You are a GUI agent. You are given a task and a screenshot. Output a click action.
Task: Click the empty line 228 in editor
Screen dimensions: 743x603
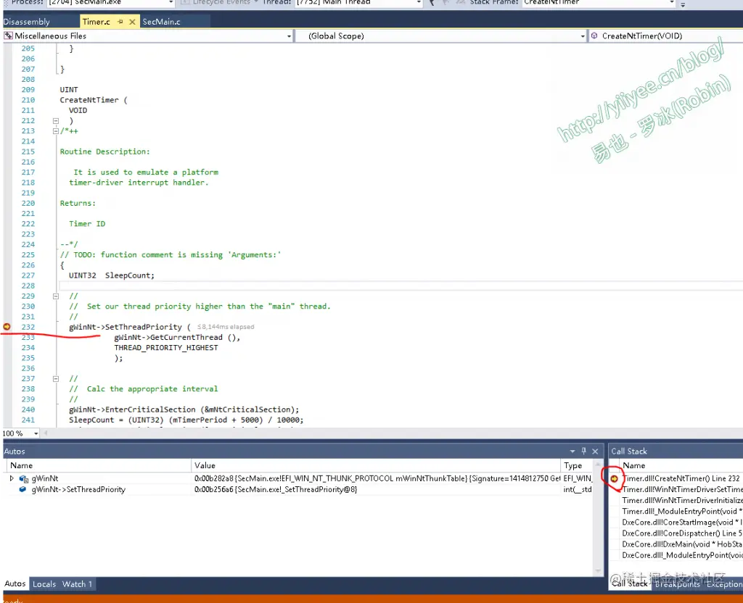(x=401, y=286)
